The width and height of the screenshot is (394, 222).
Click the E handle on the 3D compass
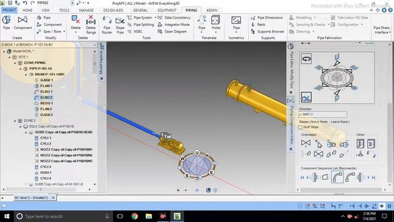click(212, 173)
